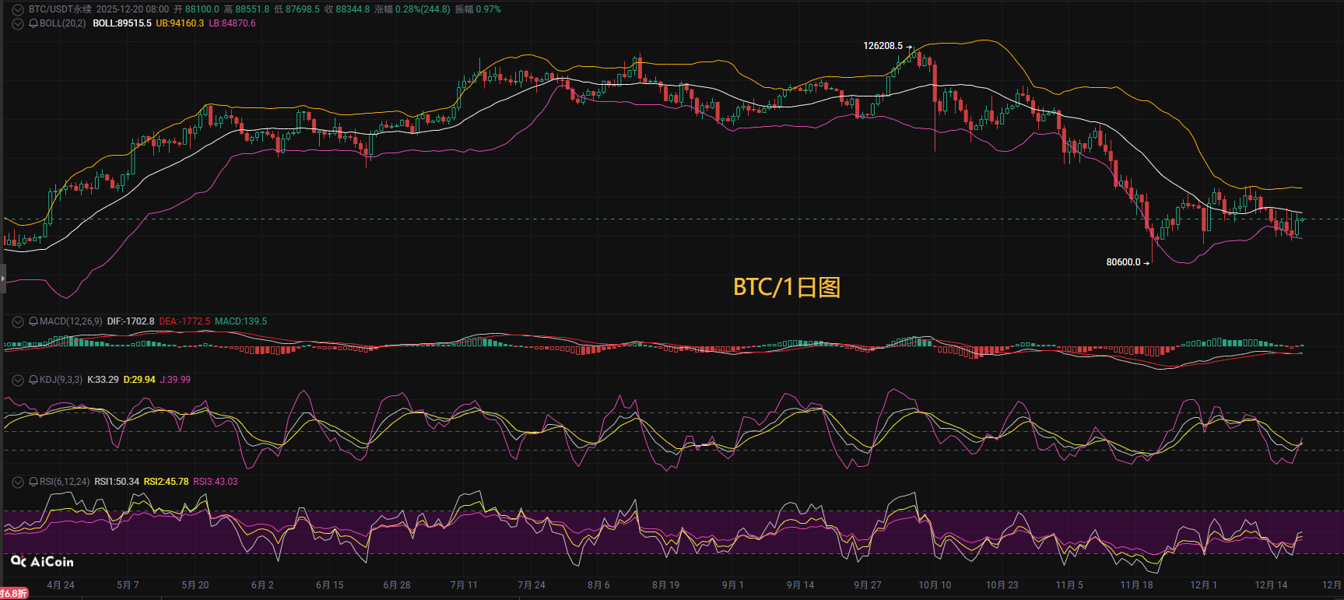The height and width of the screenshot is (600, 1344).
Task: Click the alert bell icon beside RSI(6,12,24)
Action: 33,482
